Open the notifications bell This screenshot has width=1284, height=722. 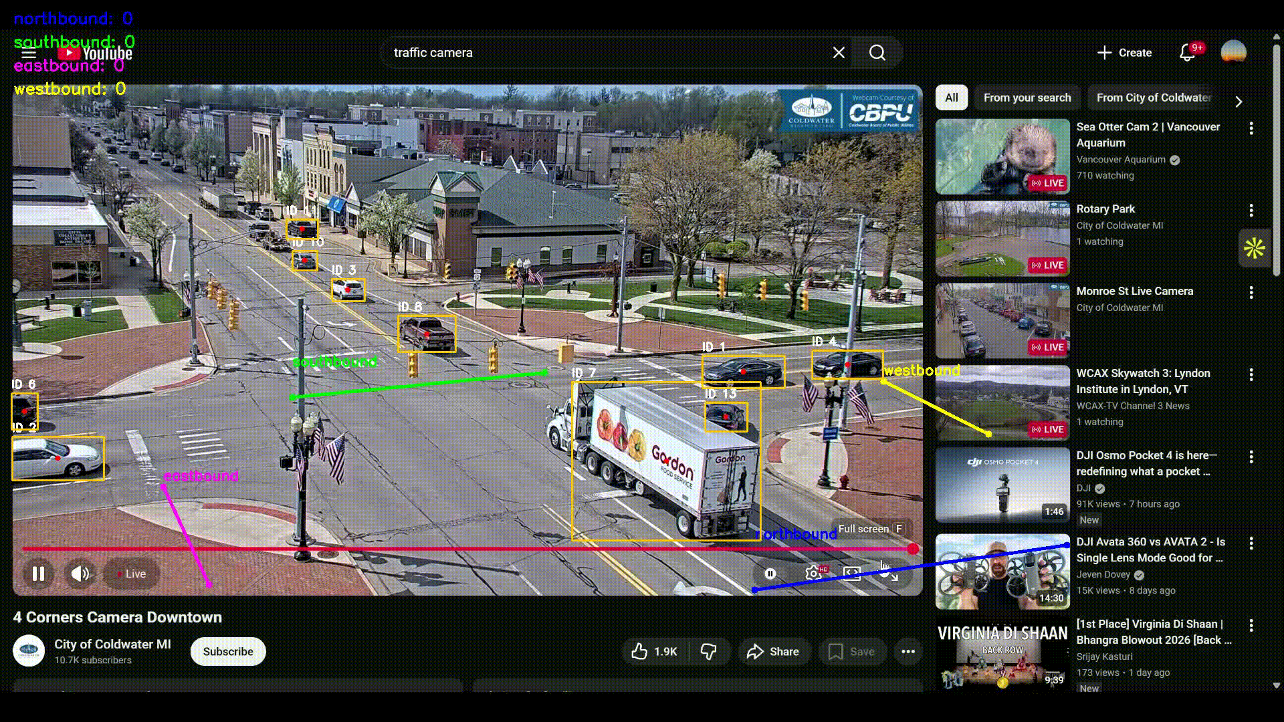[1188, 52]
